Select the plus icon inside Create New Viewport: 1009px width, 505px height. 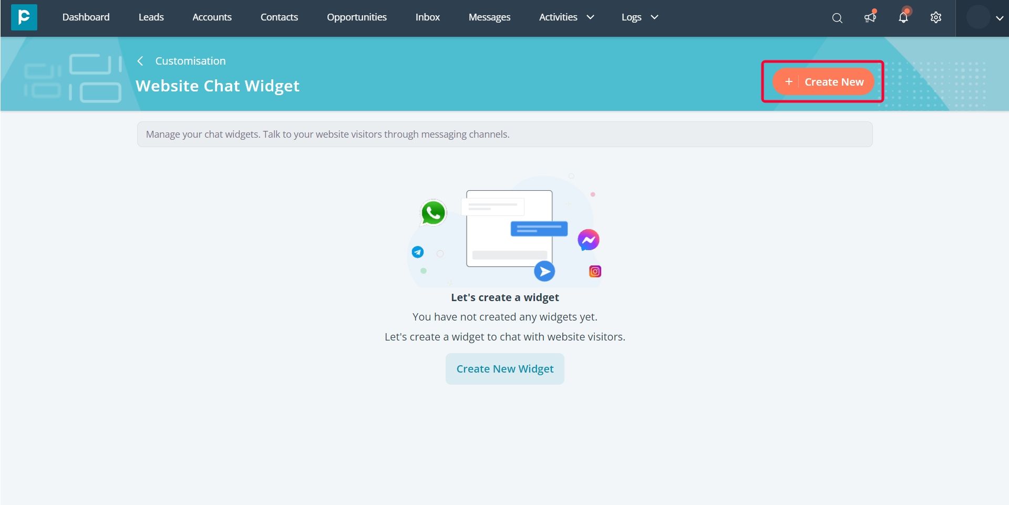[788, 81]
